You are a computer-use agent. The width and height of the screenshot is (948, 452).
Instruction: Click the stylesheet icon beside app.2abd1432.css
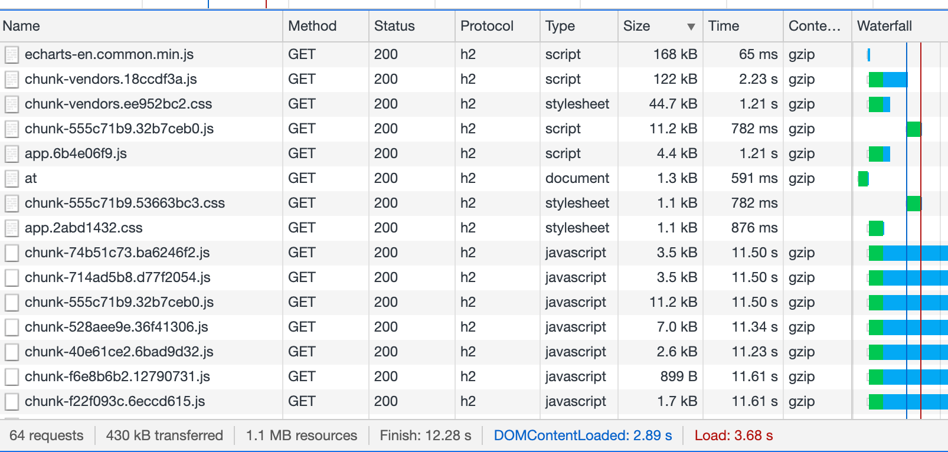[x=11, y=228]
